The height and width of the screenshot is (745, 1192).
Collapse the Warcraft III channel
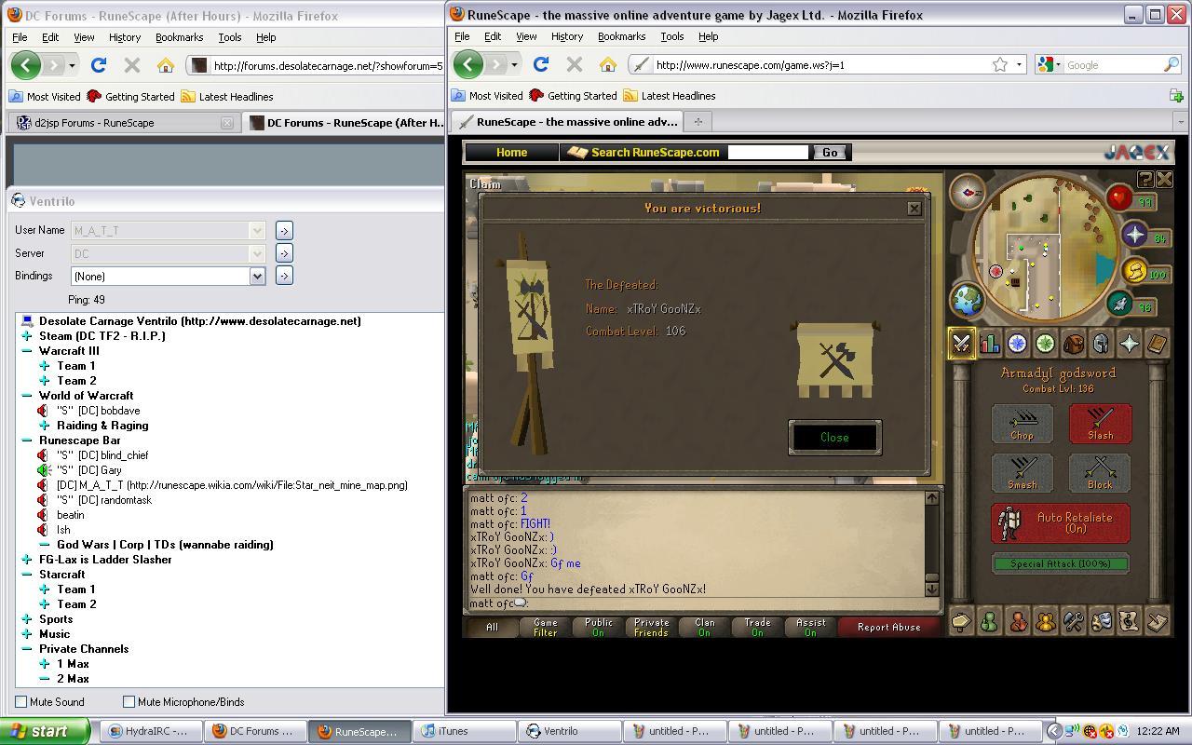point(27,351)
